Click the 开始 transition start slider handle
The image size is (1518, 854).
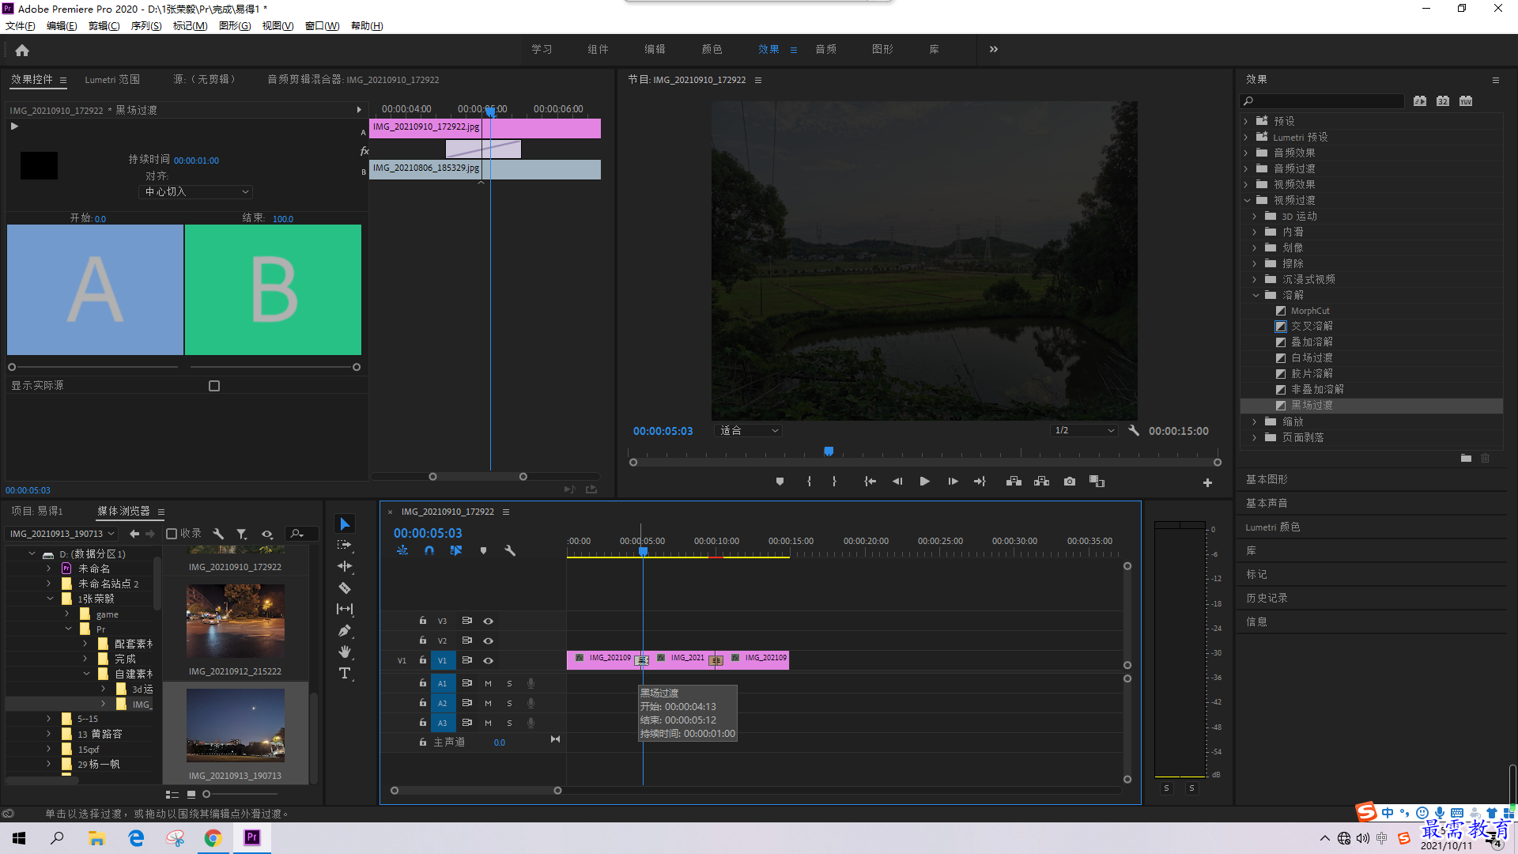[12, 367]
